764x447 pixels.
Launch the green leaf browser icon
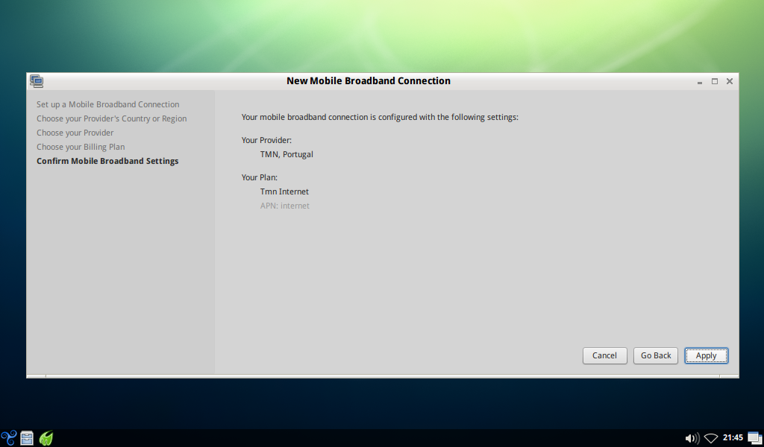pyautogui.click(x=46, y=438)
